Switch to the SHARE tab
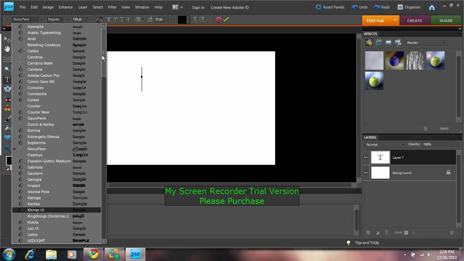The height and width of the screenshot is (261, 464). (x=446, y=21)
